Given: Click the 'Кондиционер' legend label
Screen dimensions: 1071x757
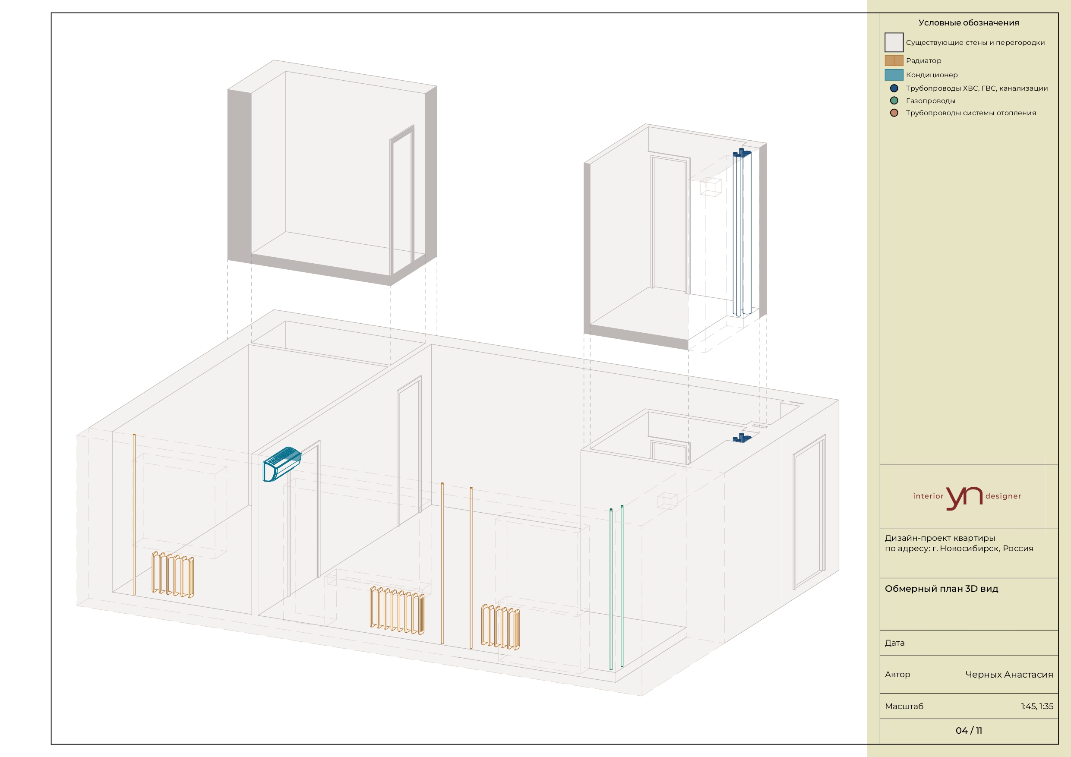Looking at the screenshot, I should [932, 75].
